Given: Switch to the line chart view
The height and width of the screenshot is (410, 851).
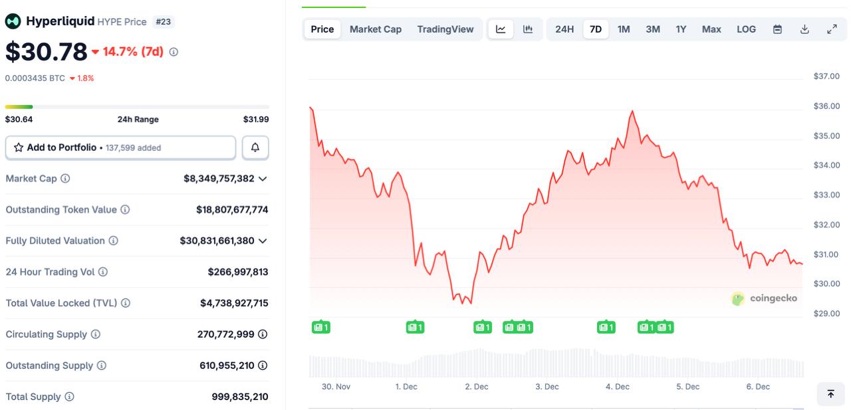Looking at the screenshot, I should coord(501,29).
